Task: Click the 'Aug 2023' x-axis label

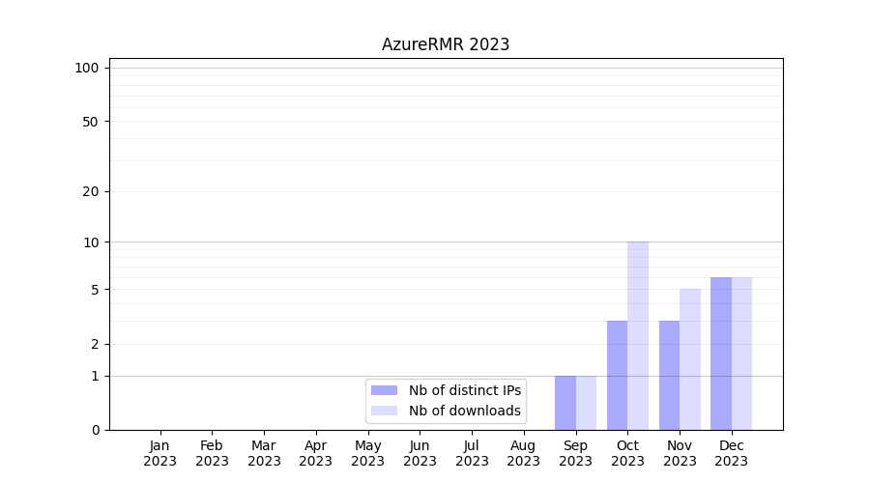Action: [x=523, y=453]
